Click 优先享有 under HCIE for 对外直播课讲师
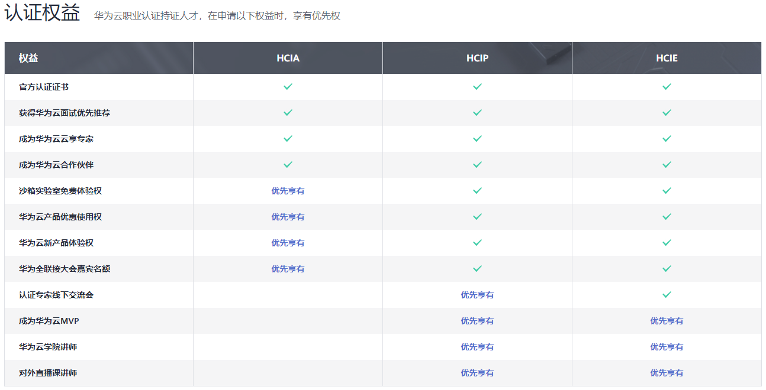The image size is (766, 390). coord(667,373)
